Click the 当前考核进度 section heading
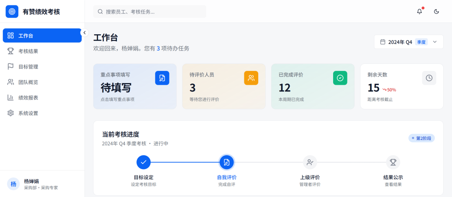 (x=121, y=134)
